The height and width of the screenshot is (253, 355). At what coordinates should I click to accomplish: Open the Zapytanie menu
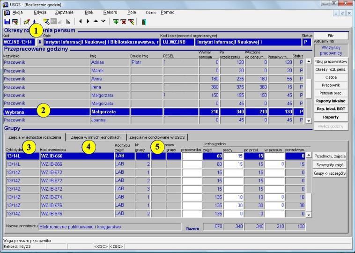pos(64,12)
